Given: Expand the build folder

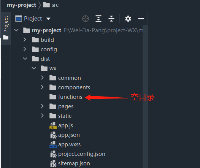Looking at the screenshot, I should [x=25, y=40].
